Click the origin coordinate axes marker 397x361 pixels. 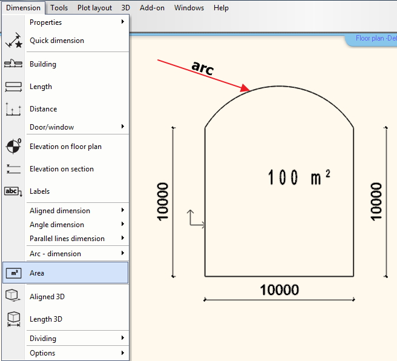[195, 219]
